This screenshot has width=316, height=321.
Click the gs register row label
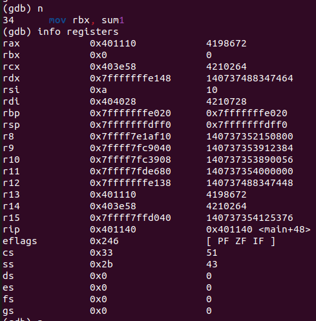click(8, 311)
